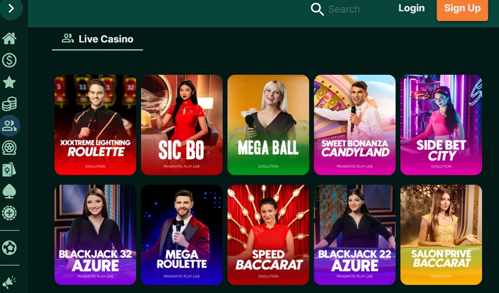Screen dimensions: 499x293
Task: Open the megaphone promotions icon
Action: [9, 282]
